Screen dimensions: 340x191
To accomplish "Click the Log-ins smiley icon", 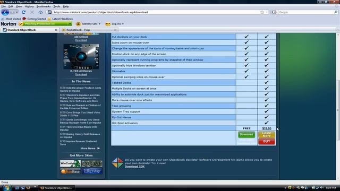I will click(108, 24).
